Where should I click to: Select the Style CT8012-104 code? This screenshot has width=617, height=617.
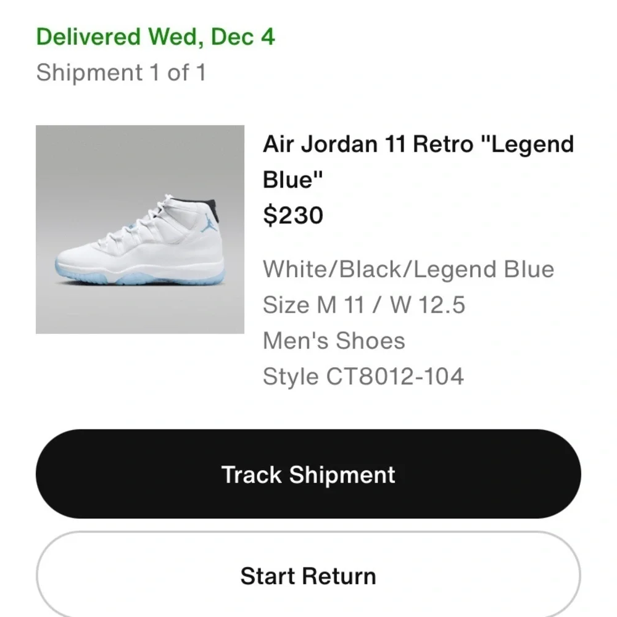click(363, 376)
